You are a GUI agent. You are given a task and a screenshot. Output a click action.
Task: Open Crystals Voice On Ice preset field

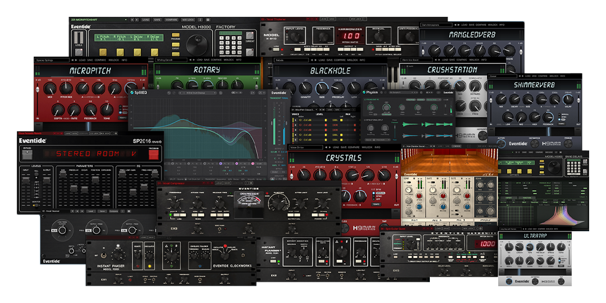305,147
